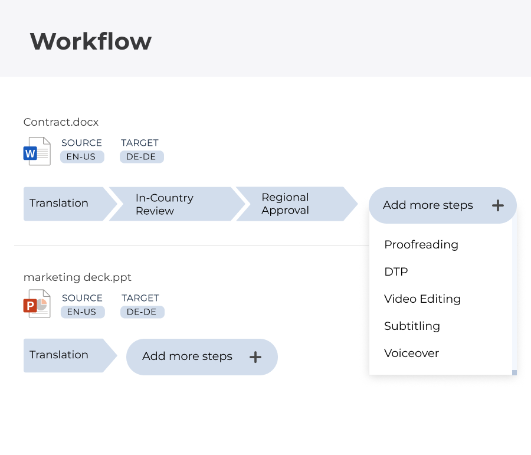Screen dimensions: 531x455
Task: Click the DE-DE target tag on Contract.docx
Action: (x=142, y=157)
